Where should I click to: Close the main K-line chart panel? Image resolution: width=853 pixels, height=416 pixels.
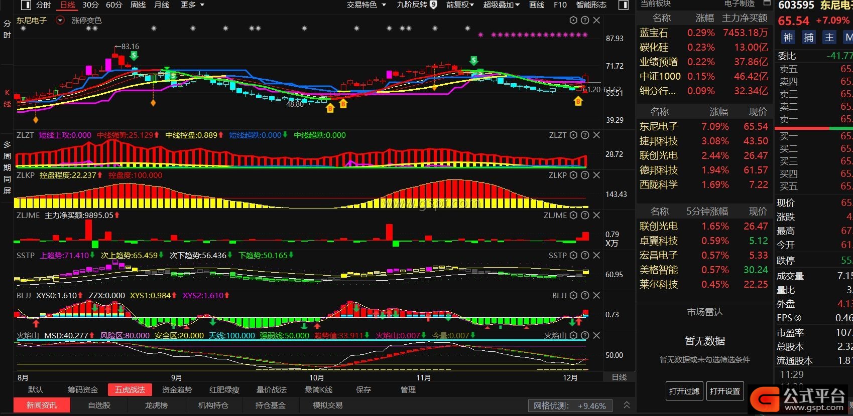596,20
